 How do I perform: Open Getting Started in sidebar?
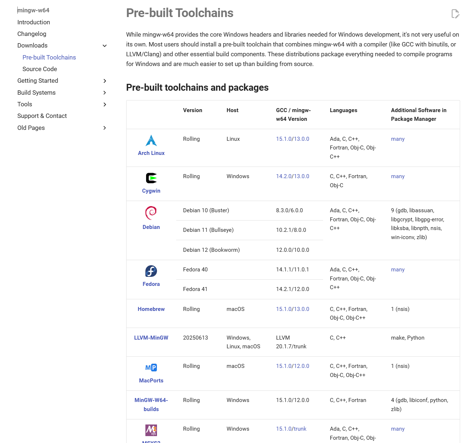point(38,81)
